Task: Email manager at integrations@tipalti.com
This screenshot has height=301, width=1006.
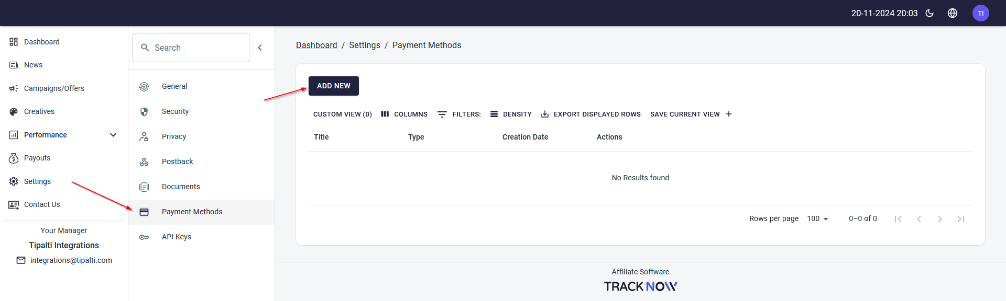Action: [71, 260]
